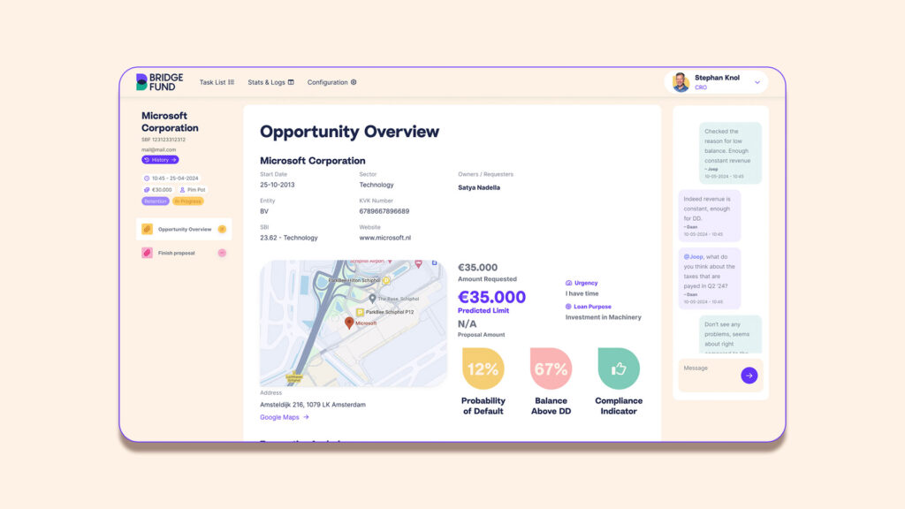Click the Configuration gear icon

[354, 82]
